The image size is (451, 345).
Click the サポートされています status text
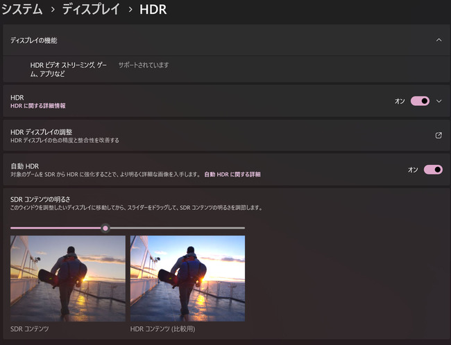[144, 65]
